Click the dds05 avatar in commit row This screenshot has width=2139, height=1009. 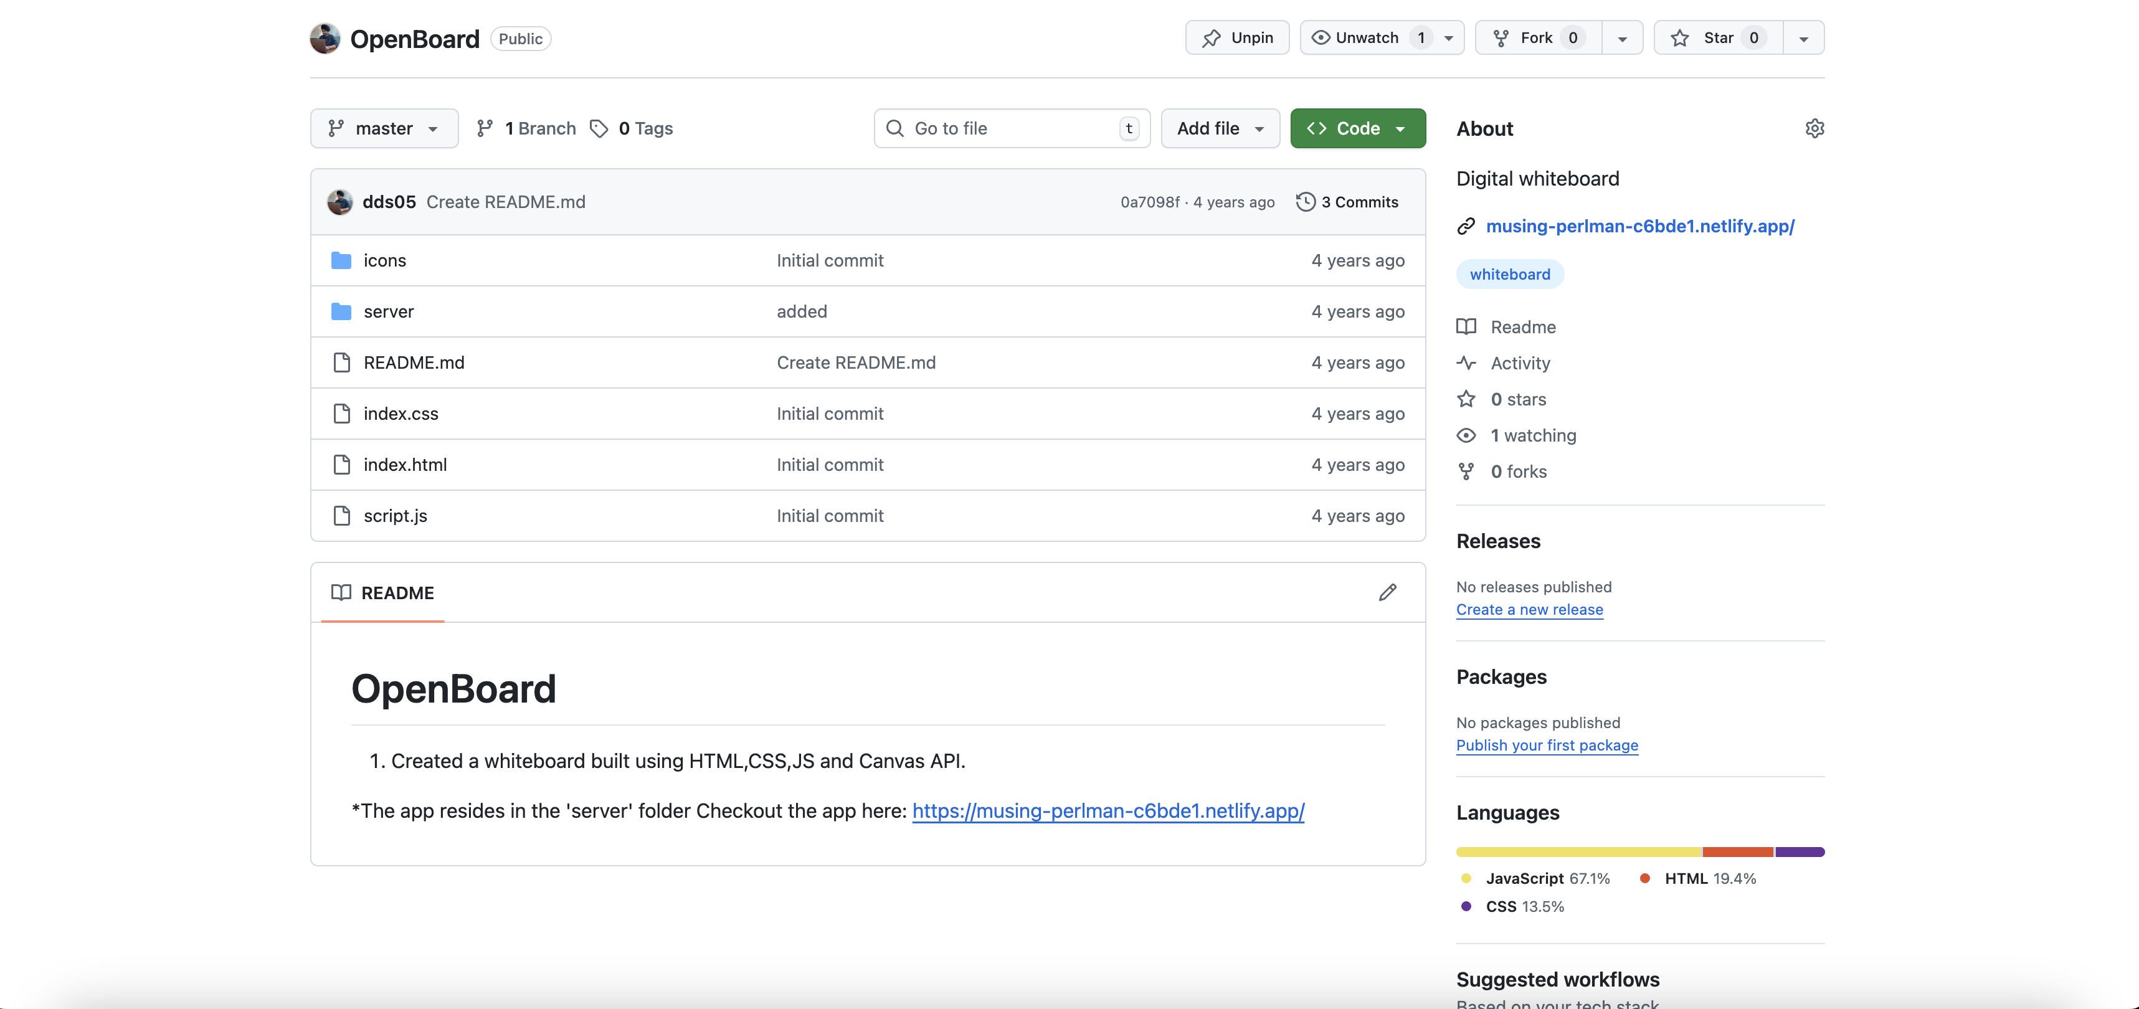[x=339, y=202]
